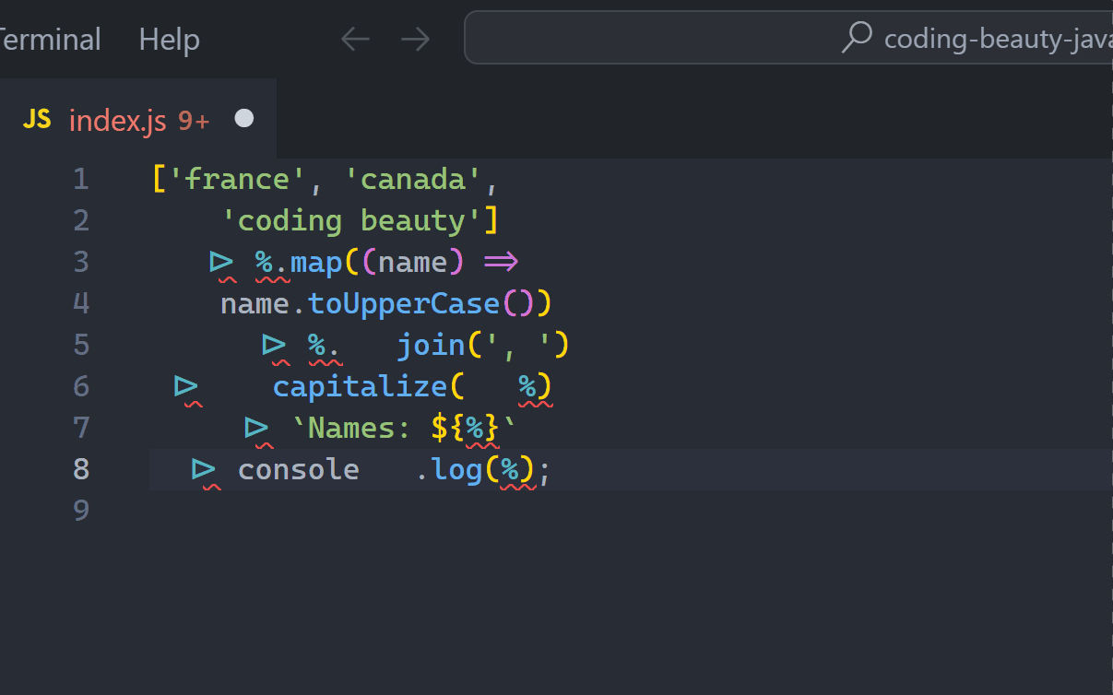Click line number 9 in gutter

click(x=81, y=511)
